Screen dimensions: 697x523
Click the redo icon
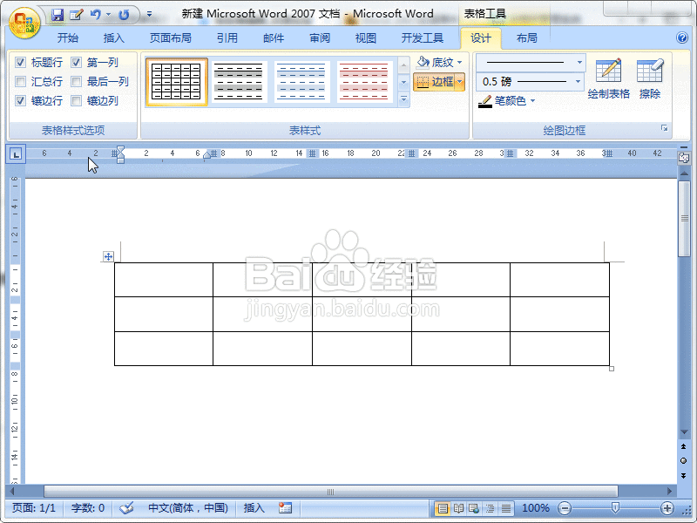click(124, 15)
